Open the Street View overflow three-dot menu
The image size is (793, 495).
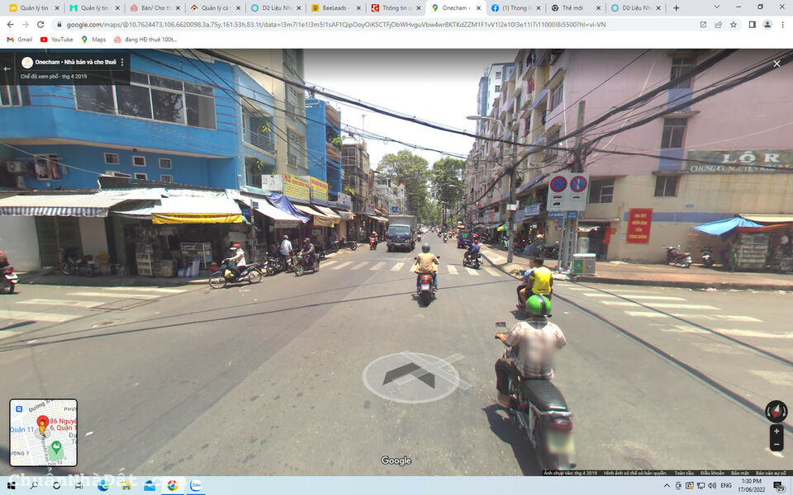(x=122, y=63)
